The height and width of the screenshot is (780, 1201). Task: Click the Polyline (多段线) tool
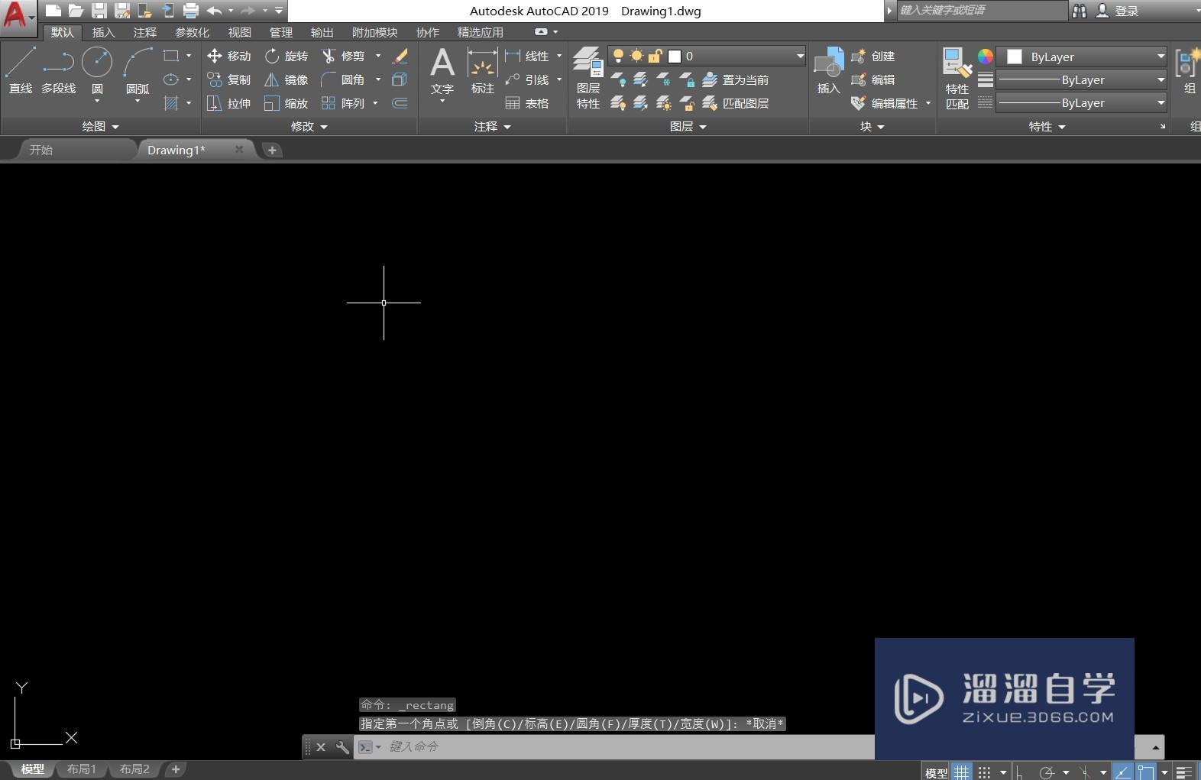[x=59, y=69]
